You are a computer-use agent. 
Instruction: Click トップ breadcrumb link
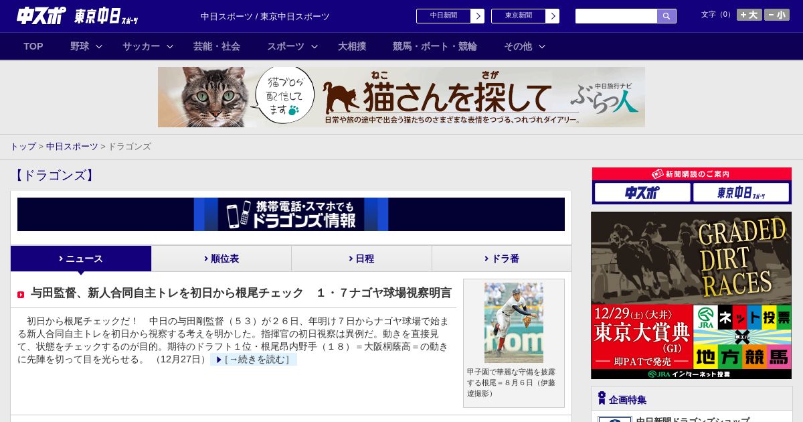click(x=23, y=146)
